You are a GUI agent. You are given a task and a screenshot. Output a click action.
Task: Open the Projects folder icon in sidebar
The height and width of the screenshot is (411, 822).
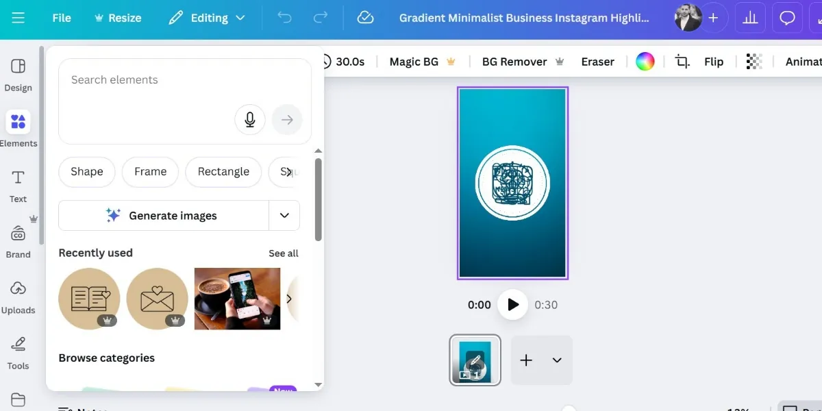tap(18, 399)
